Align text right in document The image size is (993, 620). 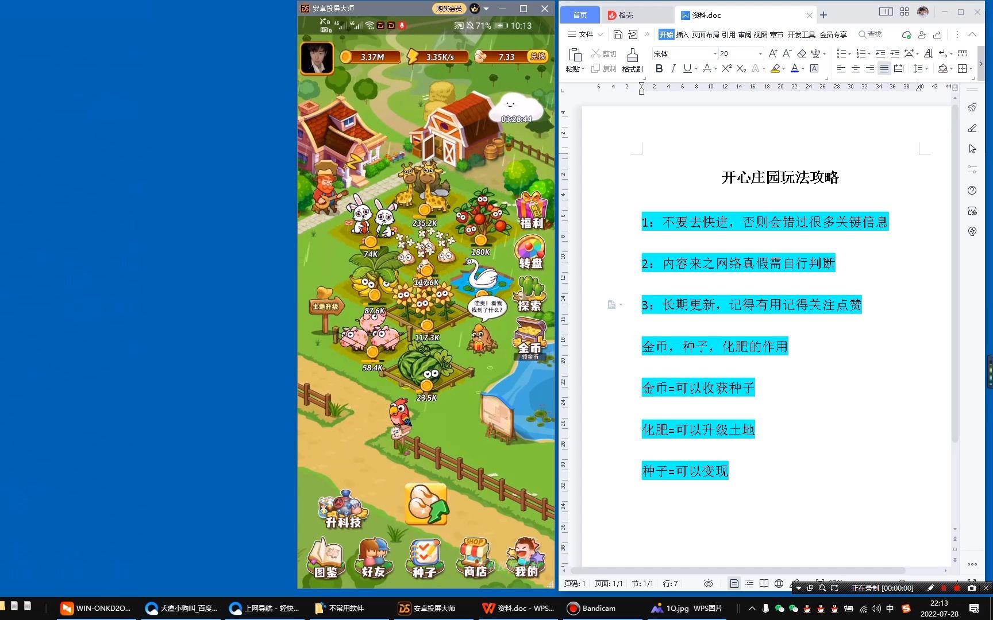tap(869, 69)
